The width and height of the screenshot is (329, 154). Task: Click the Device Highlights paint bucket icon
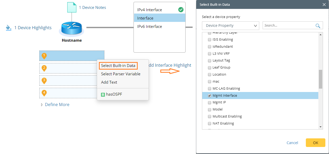coord(9,28)
